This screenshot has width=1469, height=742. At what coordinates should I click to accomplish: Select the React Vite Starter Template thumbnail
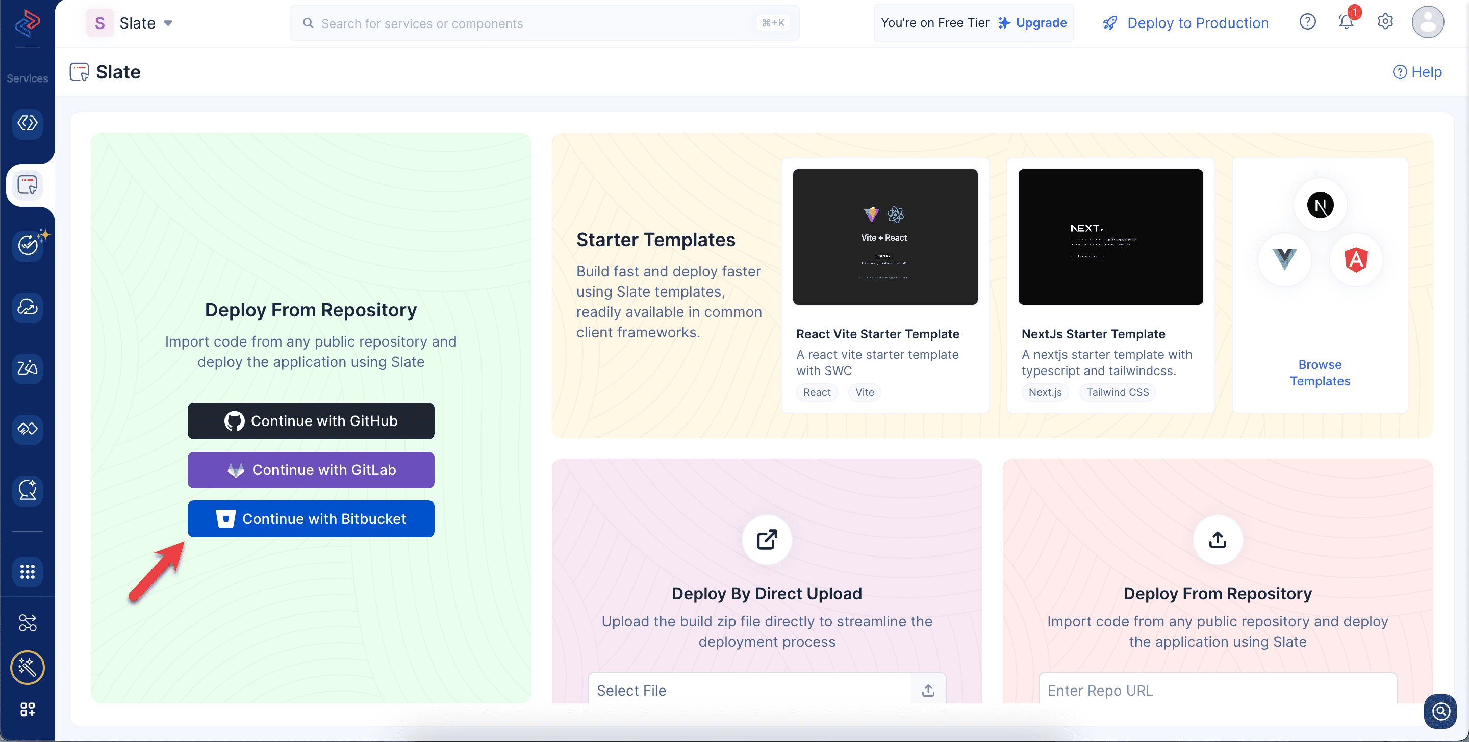(x=885, y=236)
